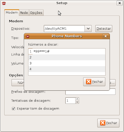Select the Modem tab
Viewport: 124px width, 132px height.
coord(12,13)
